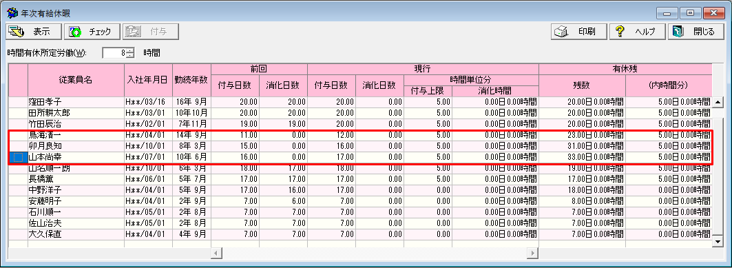The width and height of the screenshot is (732, 268).
Task: Select employee 安藤明子
Action: (x=76, y=201)
